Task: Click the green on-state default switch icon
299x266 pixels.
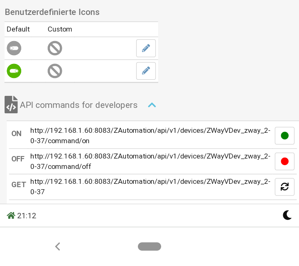Action: (x=14, y=71)
